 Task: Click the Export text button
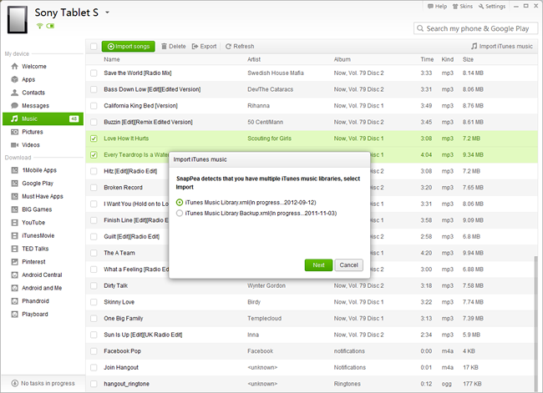pyautogui.click(x=208, y=47)
